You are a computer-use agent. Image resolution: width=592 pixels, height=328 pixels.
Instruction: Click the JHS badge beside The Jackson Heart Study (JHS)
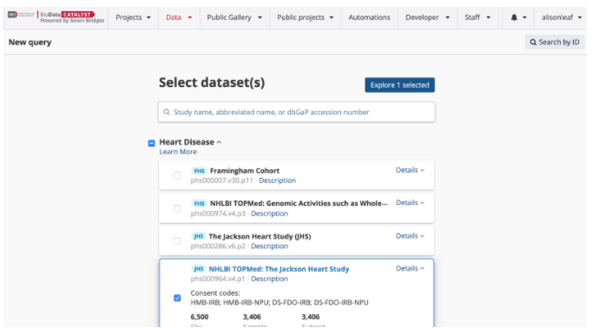198,237
